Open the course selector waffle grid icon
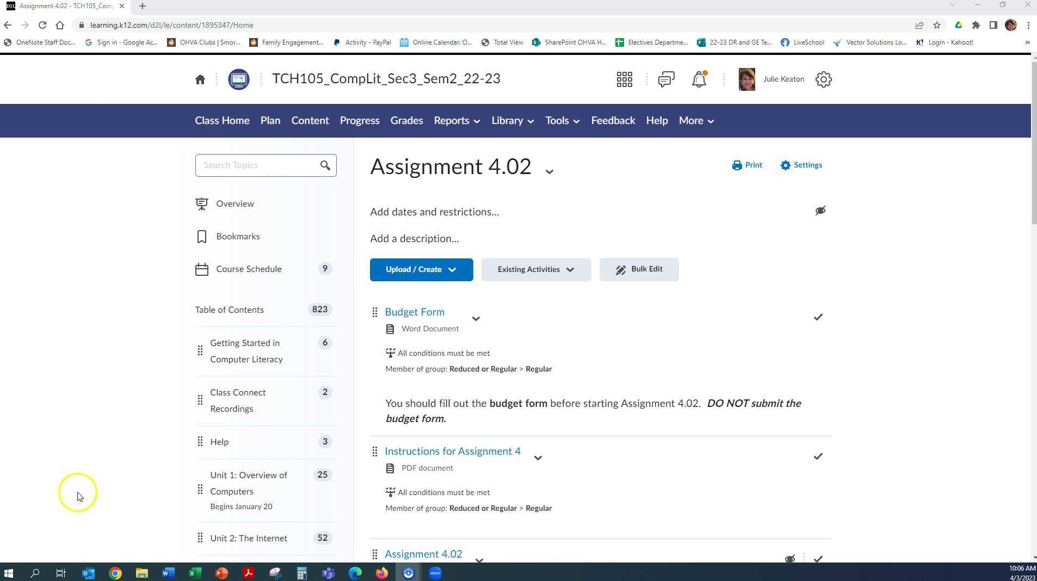This screenshot has height=581, width=1037. [624, 79]
